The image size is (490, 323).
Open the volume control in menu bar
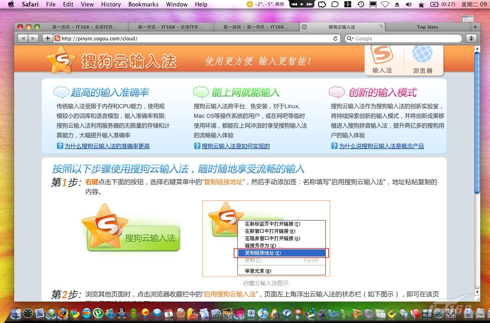point(409,4)
